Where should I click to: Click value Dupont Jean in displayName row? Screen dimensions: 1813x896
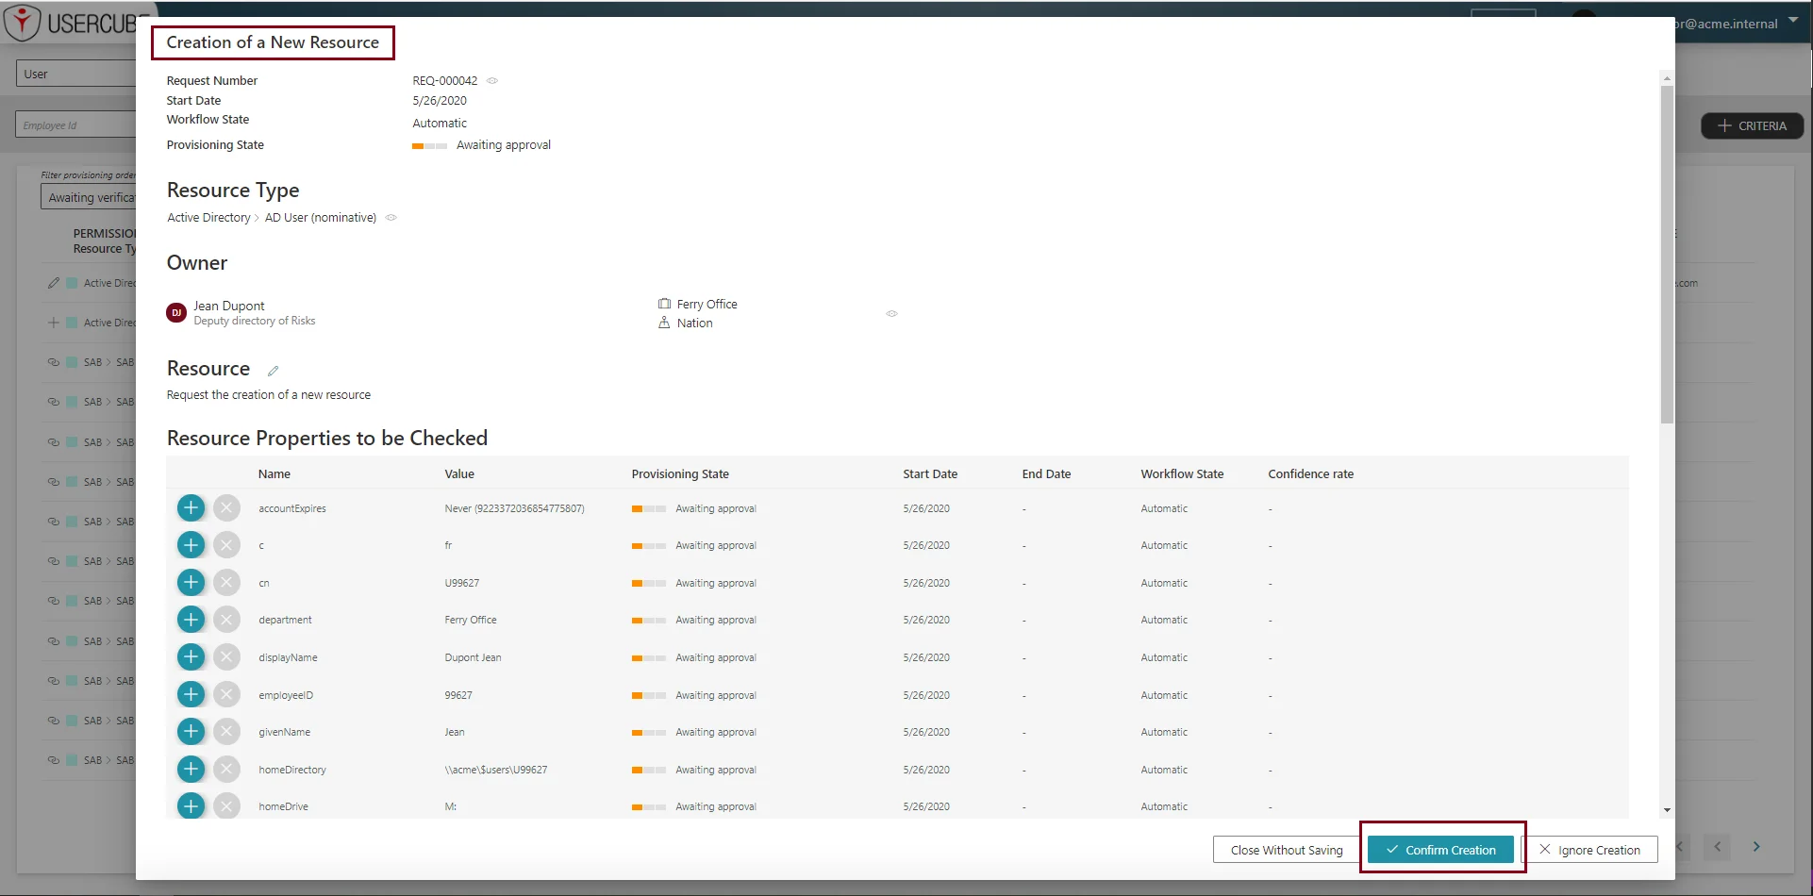(x=473, y=657)
